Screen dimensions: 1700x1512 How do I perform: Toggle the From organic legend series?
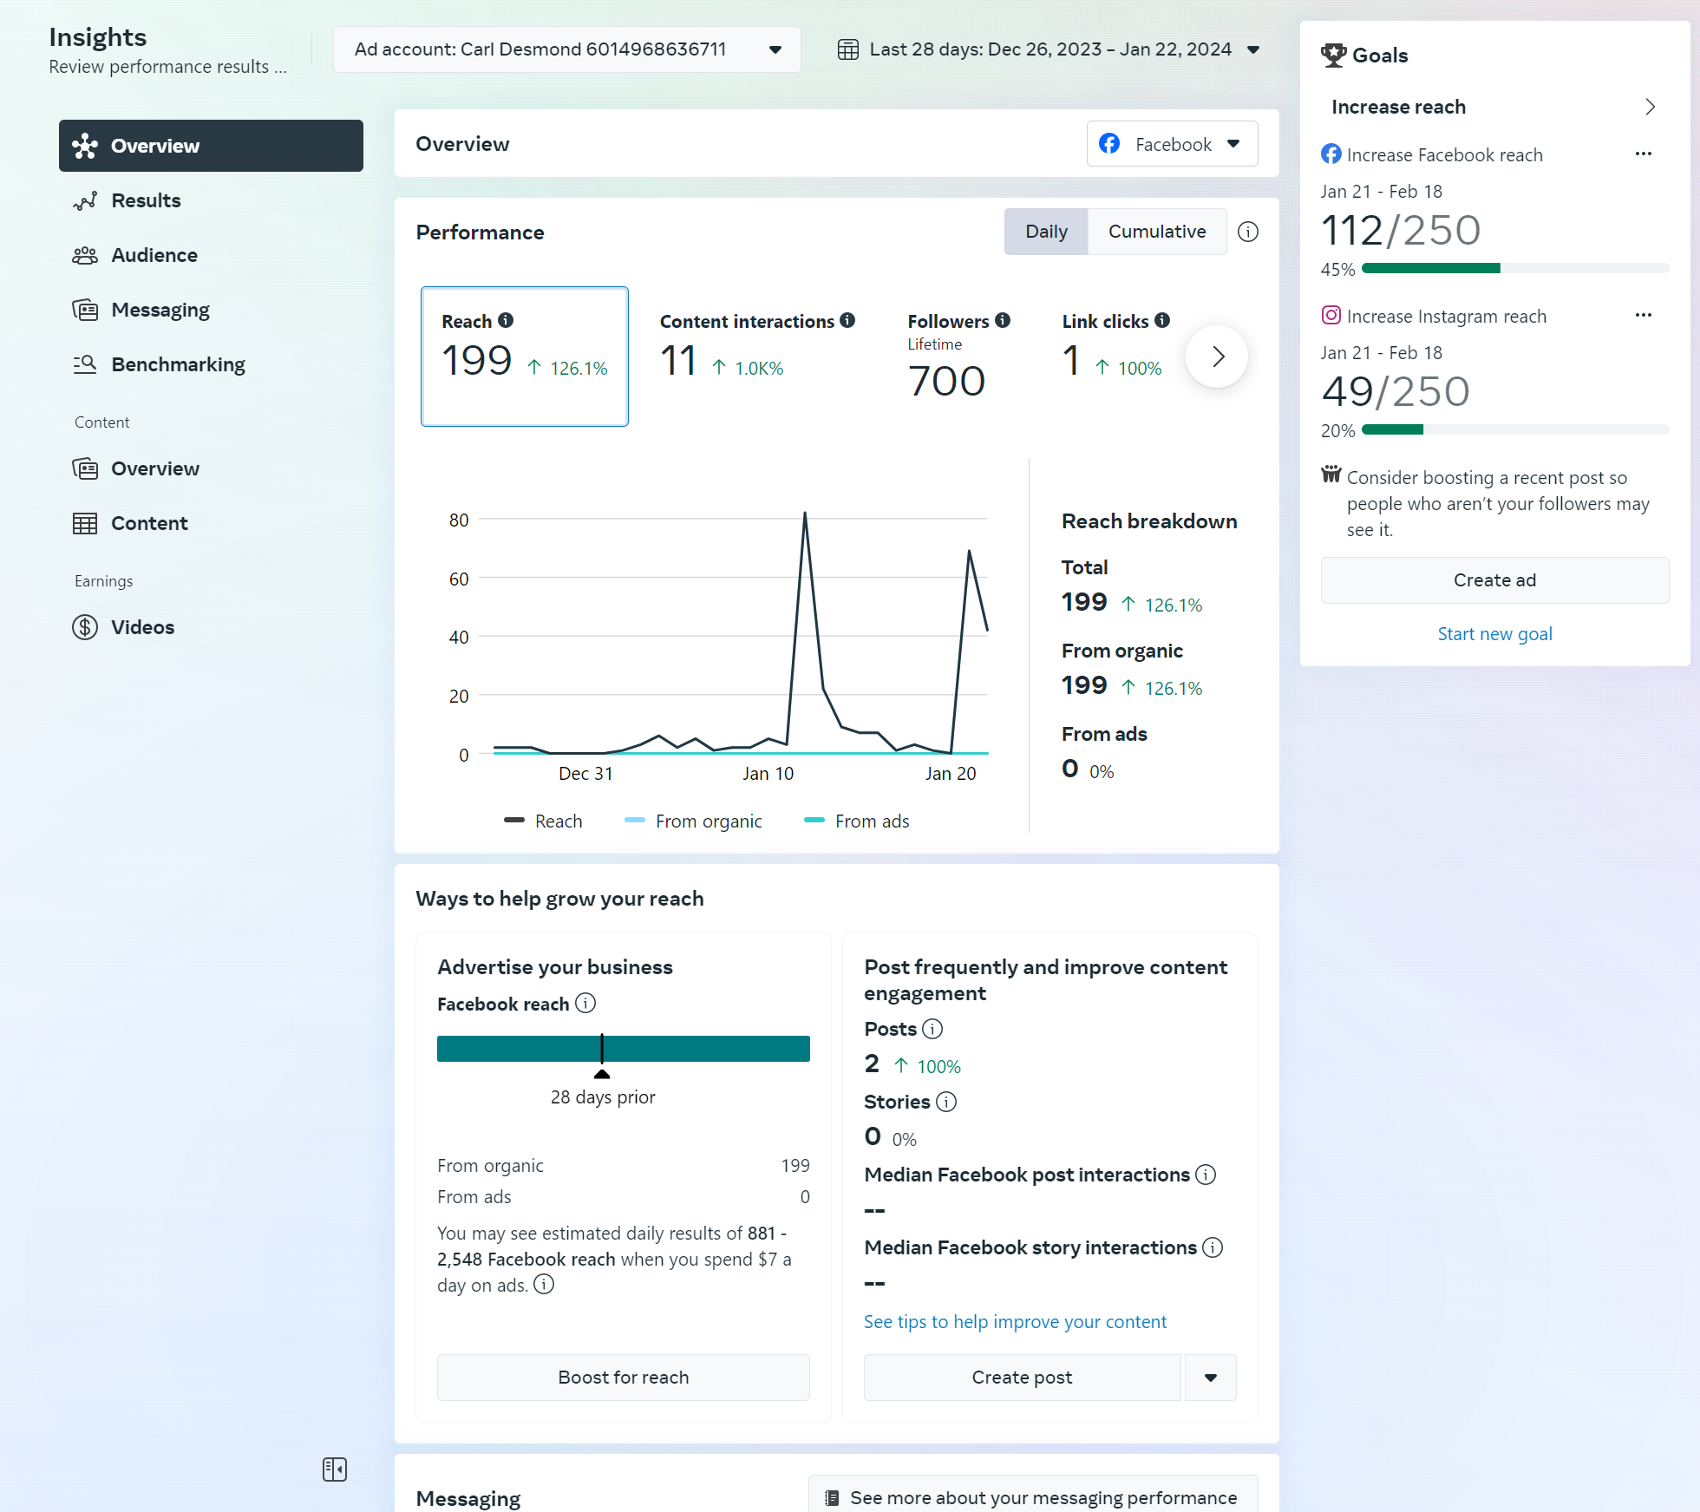(693, 821)
